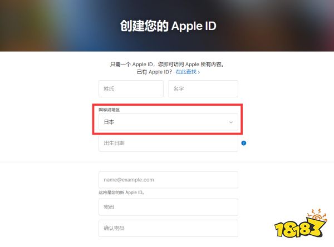Click into the 密码 password field

[x=168, y=207]
